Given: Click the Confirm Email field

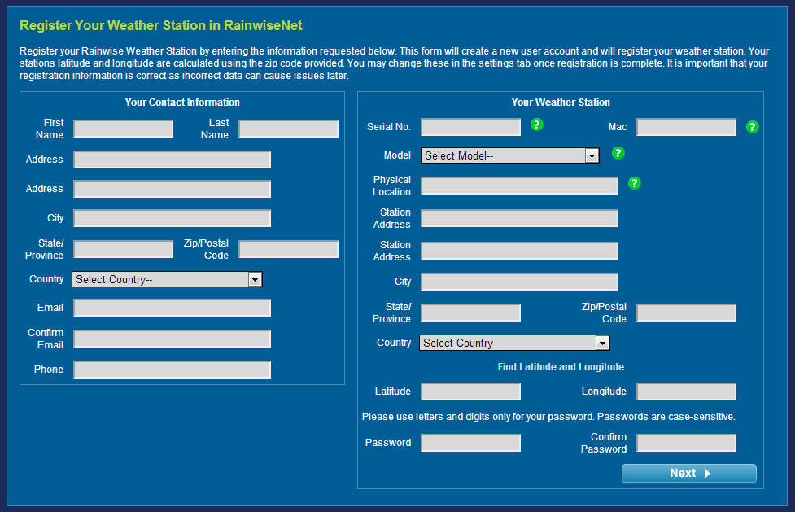Looking at the screenshot, I should [172, 339].
